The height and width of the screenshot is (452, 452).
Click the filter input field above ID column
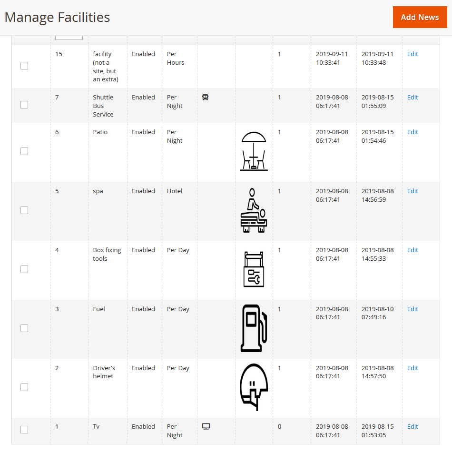69,37
